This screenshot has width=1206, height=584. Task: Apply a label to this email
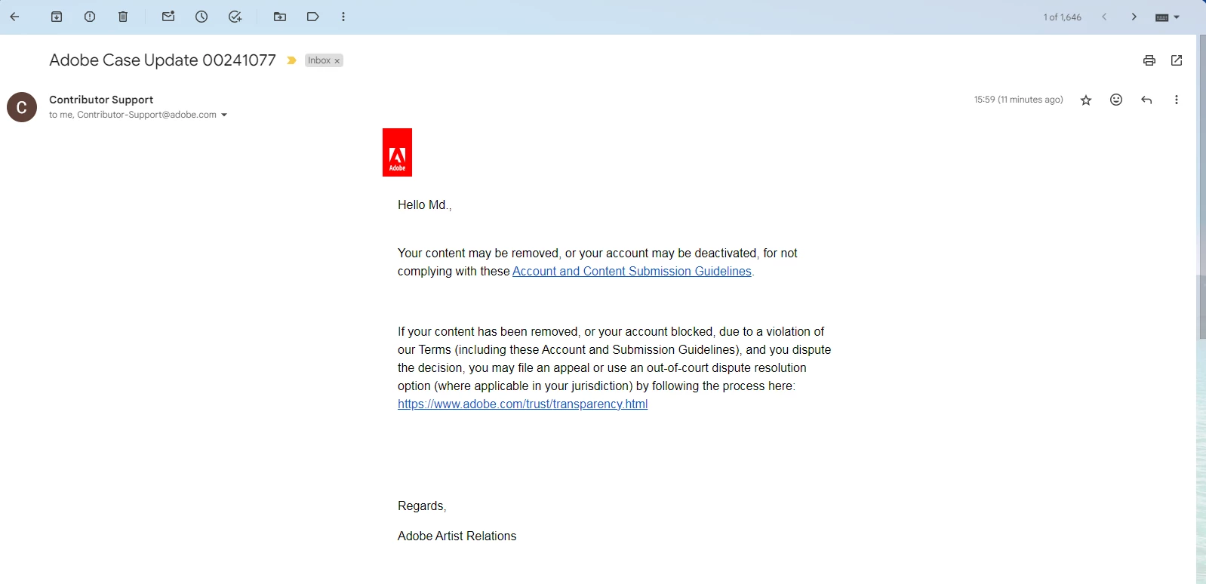(x=313, y=17)
